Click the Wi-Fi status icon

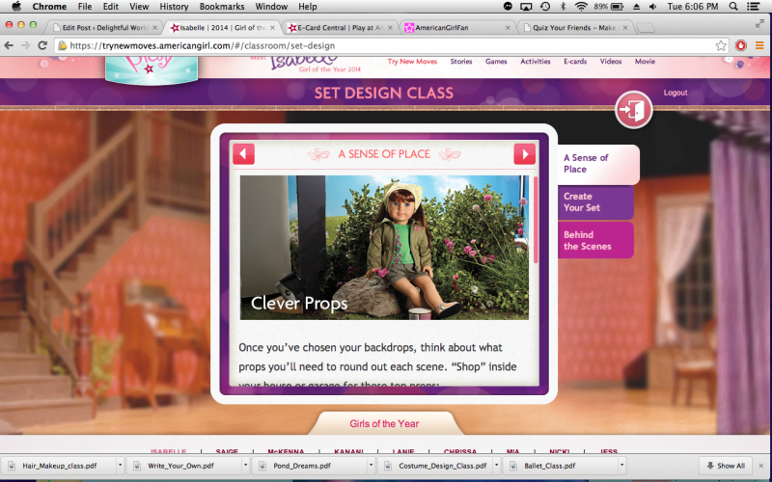[582, 7]
